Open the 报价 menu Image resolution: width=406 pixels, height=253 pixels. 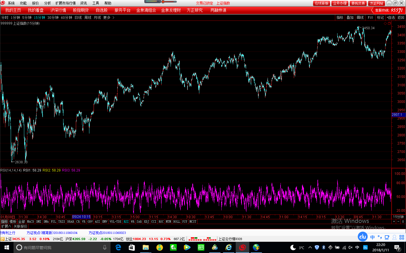coord(36,3)
